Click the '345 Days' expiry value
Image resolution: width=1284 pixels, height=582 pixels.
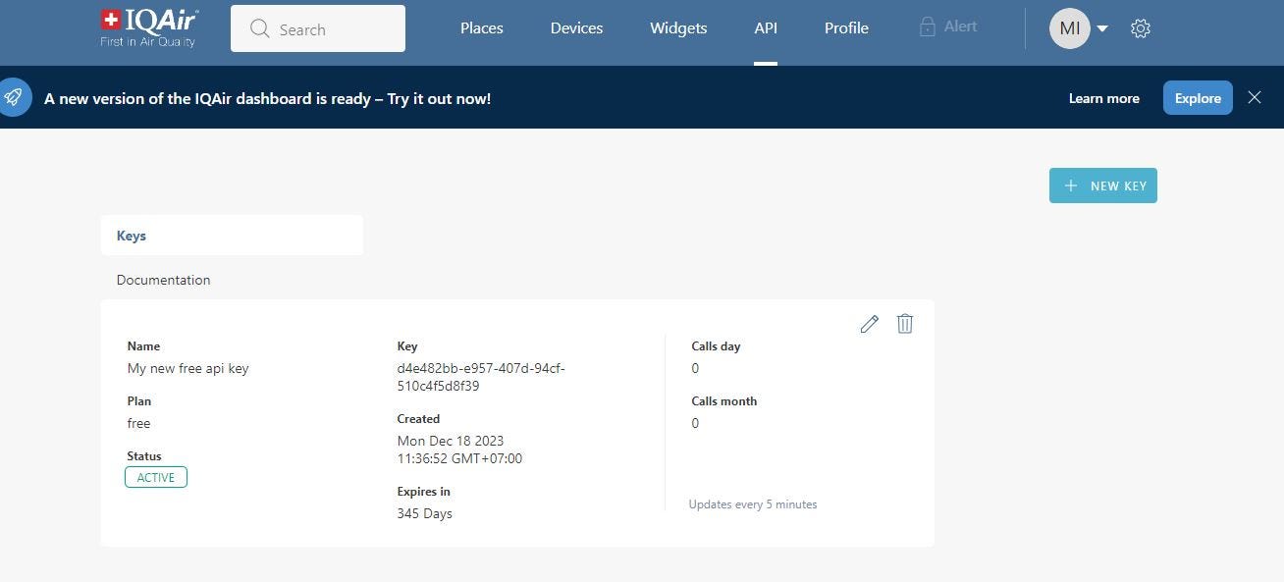coord(424,514)
